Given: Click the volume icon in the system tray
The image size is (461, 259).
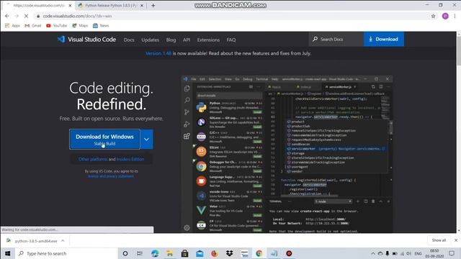Looking at the screenshot, I should [408, 253].
